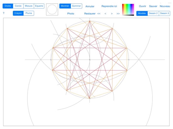Select the Cercle tool
Screen dimensions: 173x129
coord(18,6)
